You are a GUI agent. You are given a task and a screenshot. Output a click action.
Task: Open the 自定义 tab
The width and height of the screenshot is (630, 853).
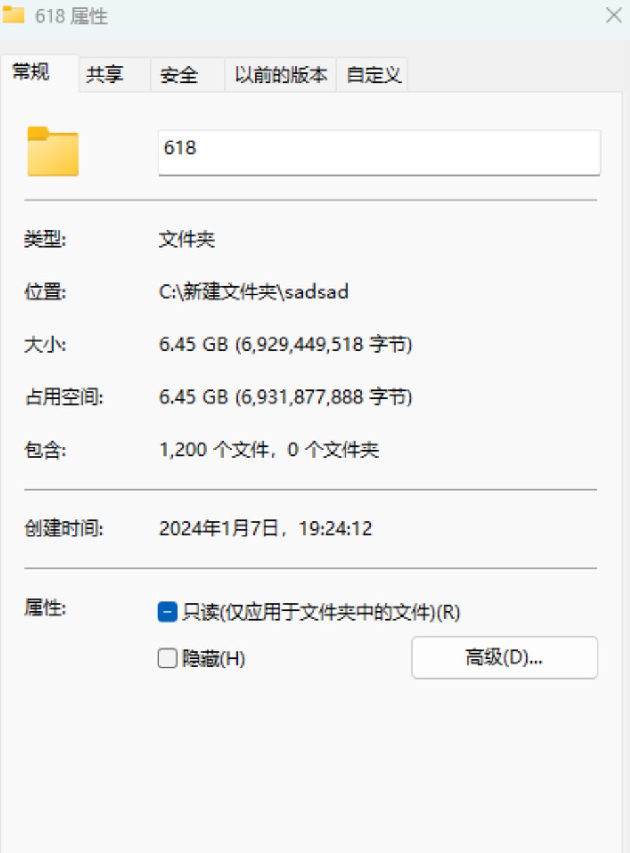[x=373, y=75]
